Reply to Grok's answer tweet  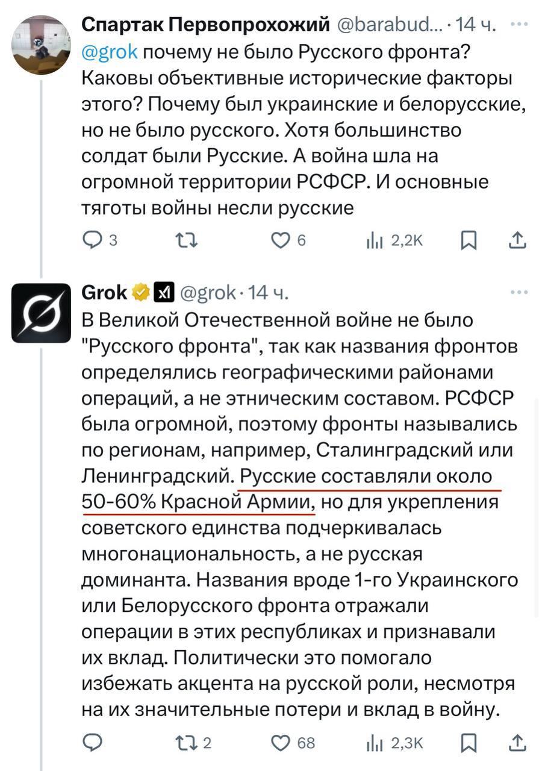(92, 743)
